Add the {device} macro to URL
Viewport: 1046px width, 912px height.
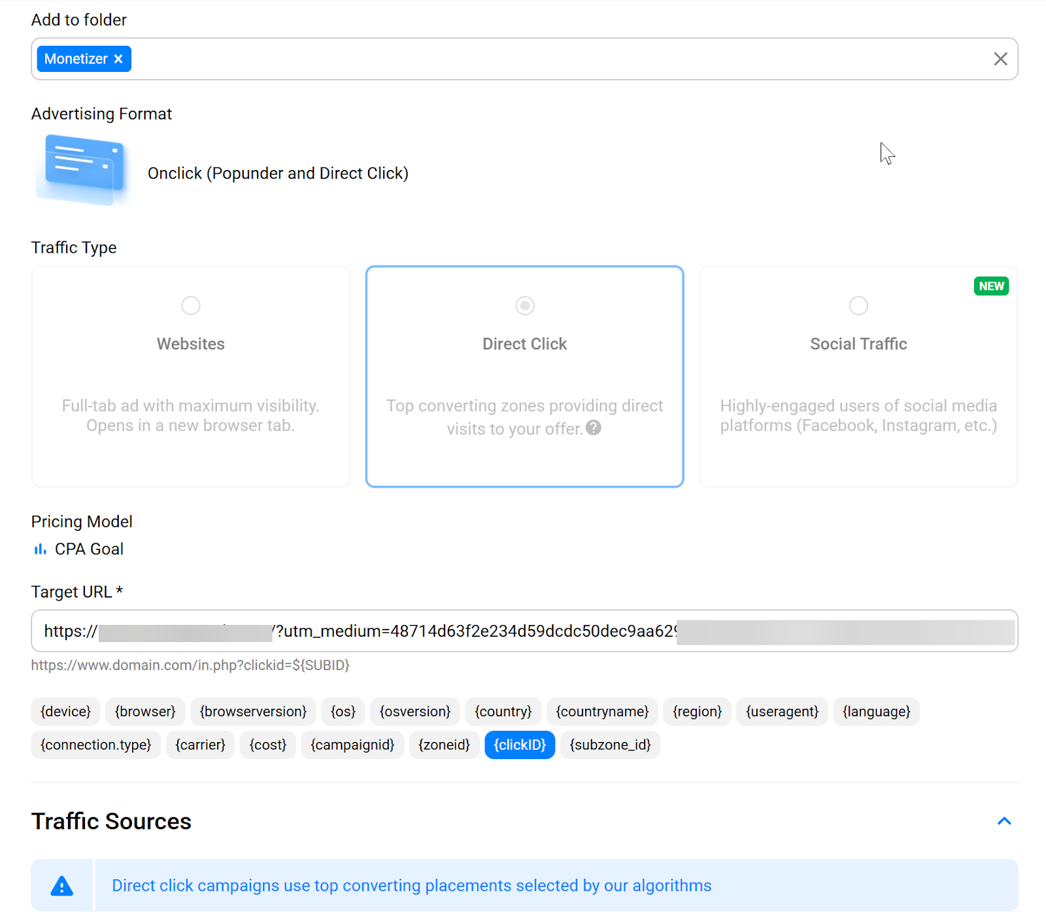pyautogui.click(x=65, y=712)
